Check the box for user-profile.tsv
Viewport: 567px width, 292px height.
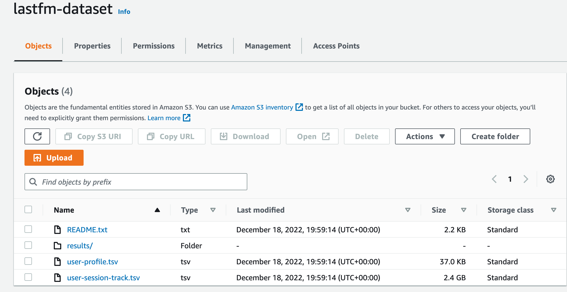pyautogui.click(x=28, y=261)
